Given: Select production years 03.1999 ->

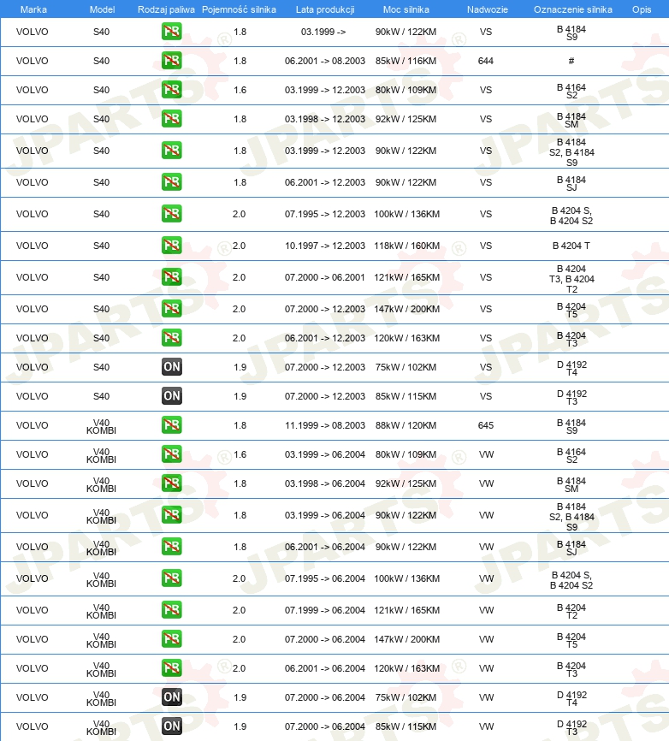Looking at the screenshot, I should [323, 33].
